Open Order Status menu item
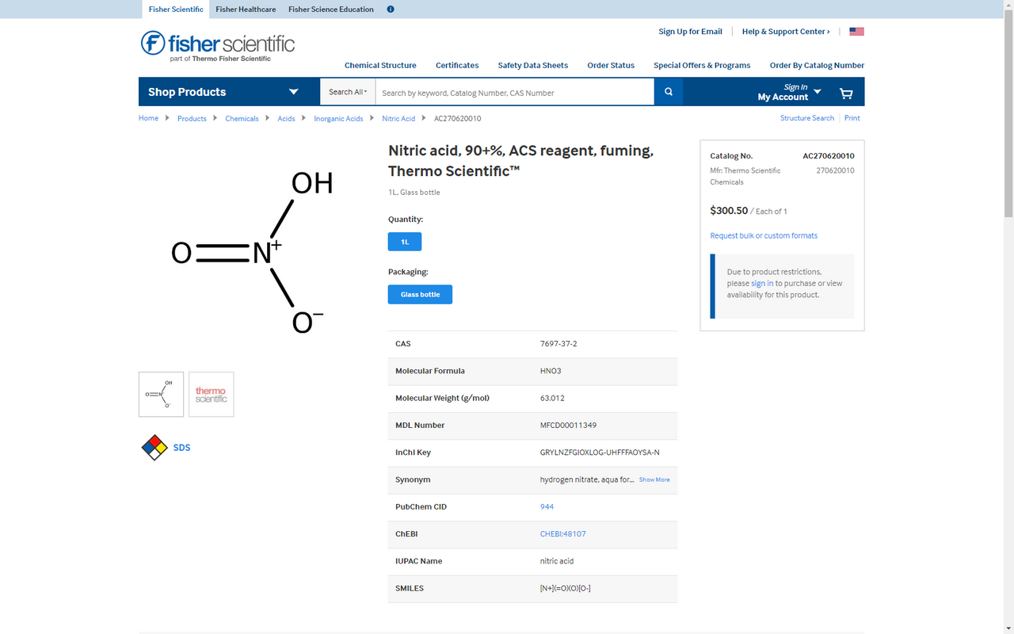1014x634 pixels. 611,65
